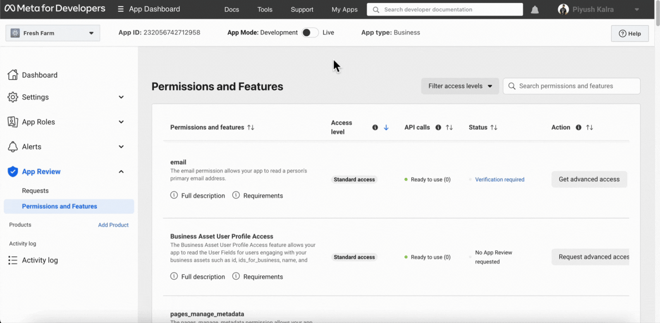This screenshot has height=323, width=660.
Task: Click the search magnifier in documentation search
Action: pyautogui.click(x=376, y=10)
